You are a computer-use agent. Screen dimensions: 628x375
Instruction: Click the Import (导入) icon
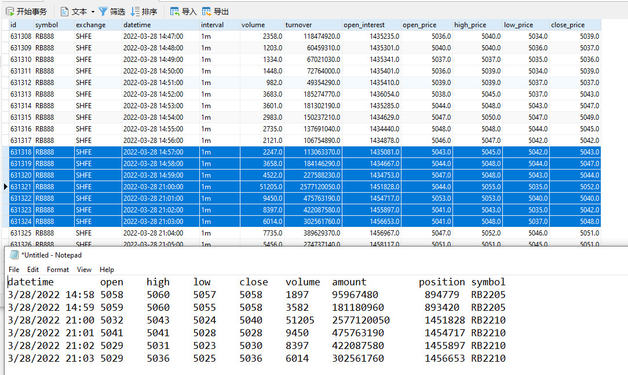174,12
